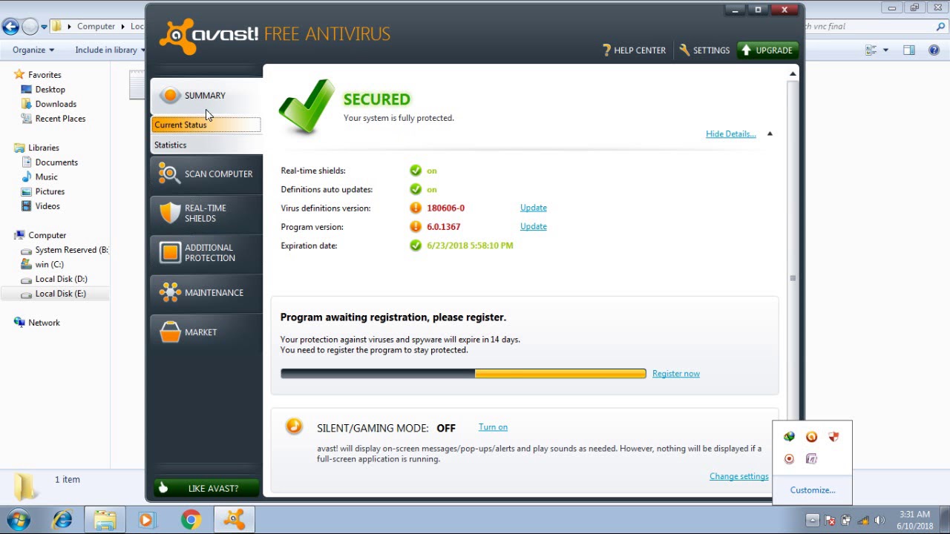
Task: Select win (C:) drive in Explorer
Action: click(x=49, y=264)
